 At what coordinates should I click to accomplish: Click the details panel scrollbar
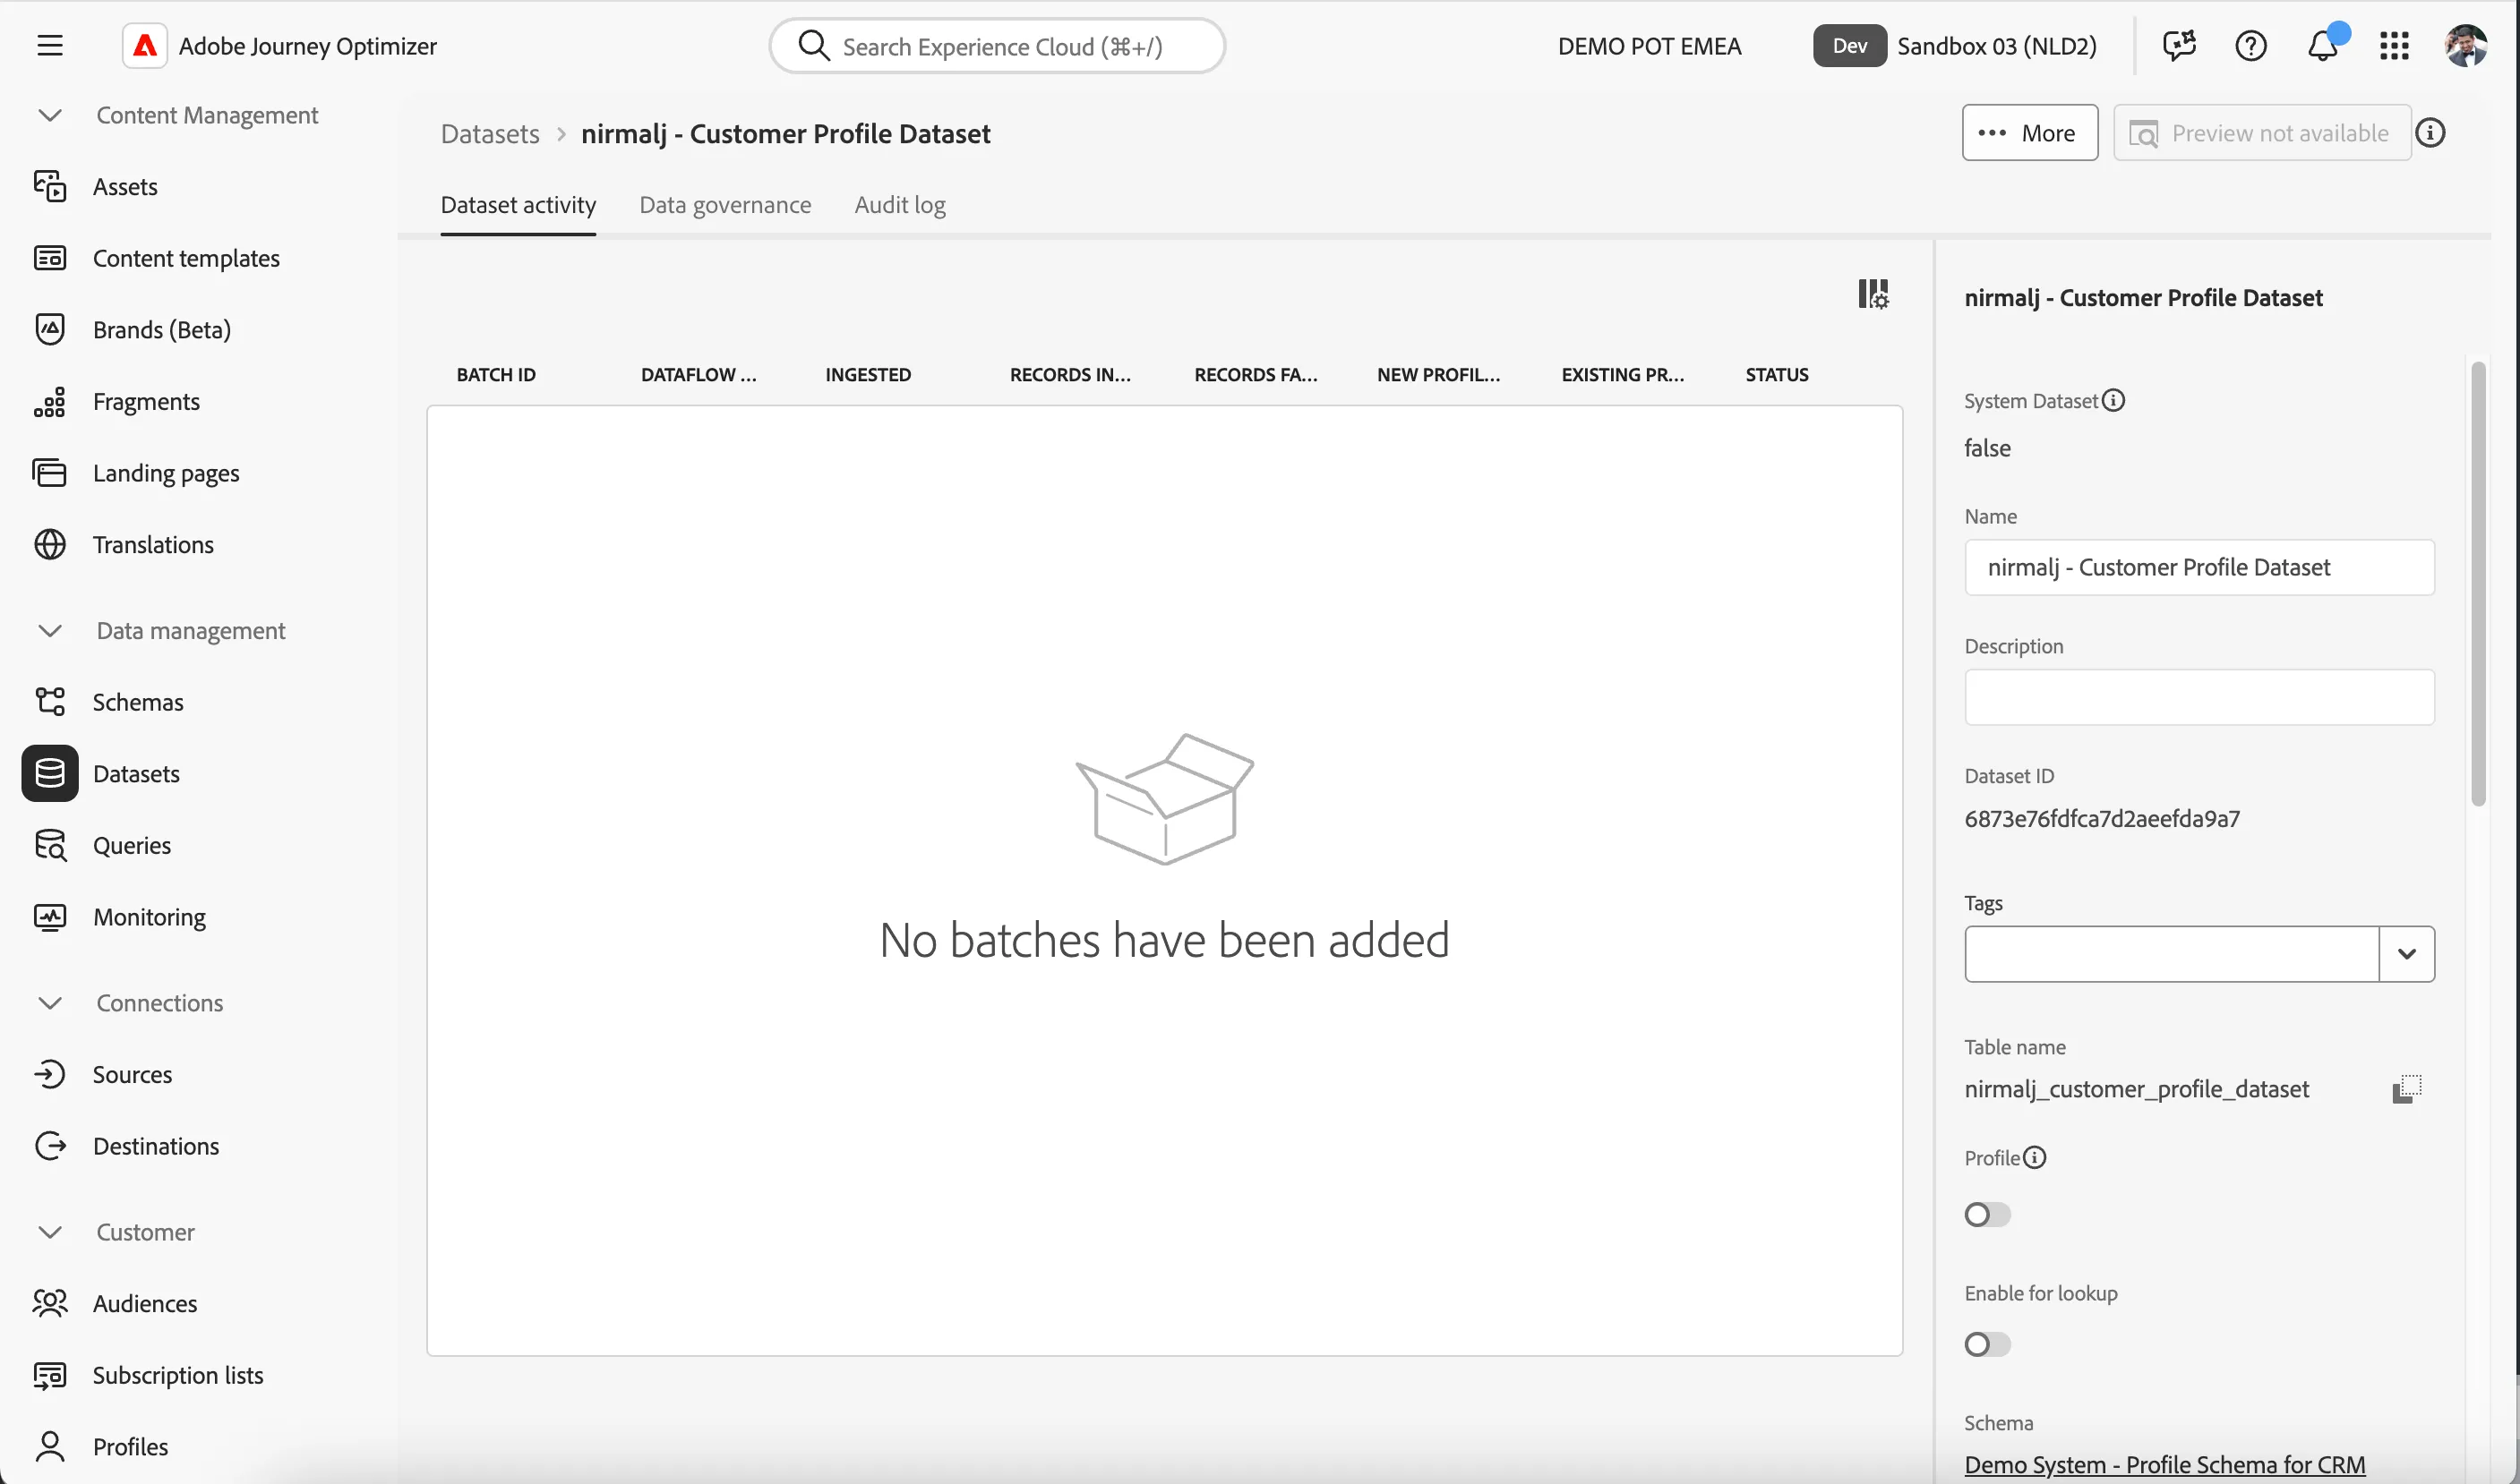click(x=2477, y=584)
